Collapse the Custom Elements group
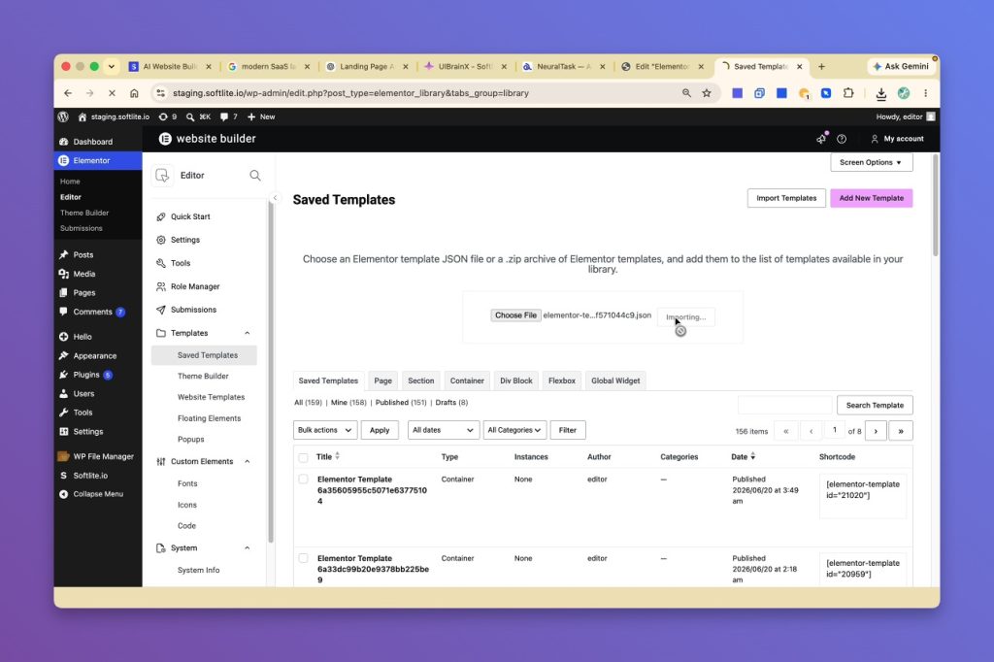 (248, 462)
